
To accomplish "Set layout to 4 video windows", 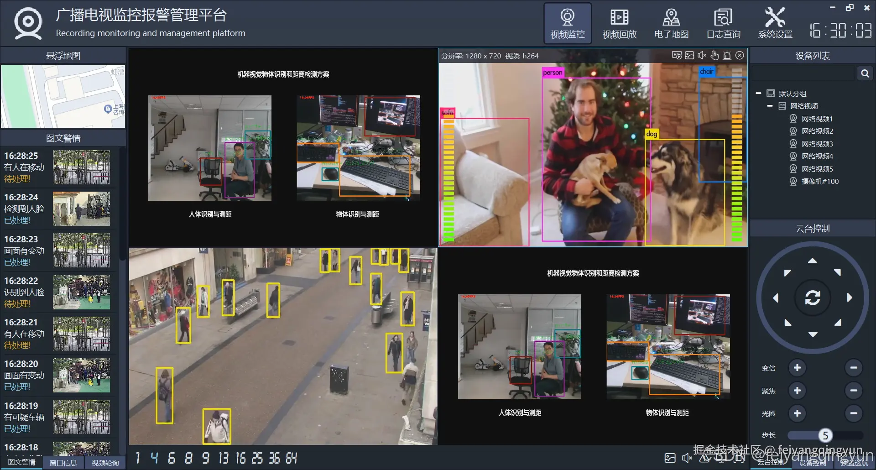I will pyautogui.click(x=154, y=458).
